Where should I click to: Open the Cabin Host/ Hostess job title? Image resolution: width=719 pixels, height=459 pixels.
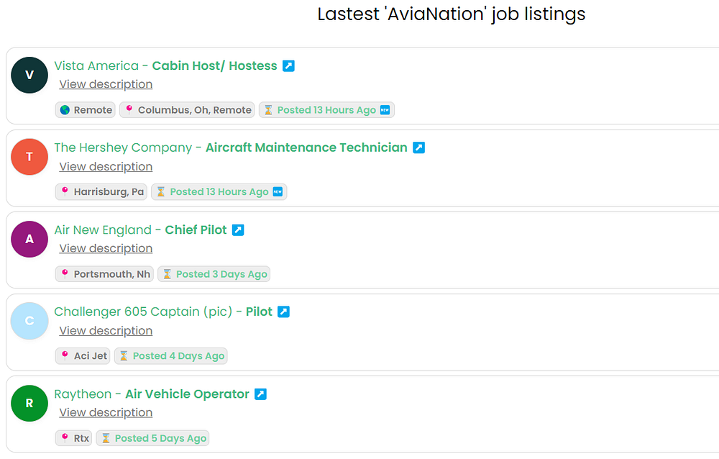point(214,66)
